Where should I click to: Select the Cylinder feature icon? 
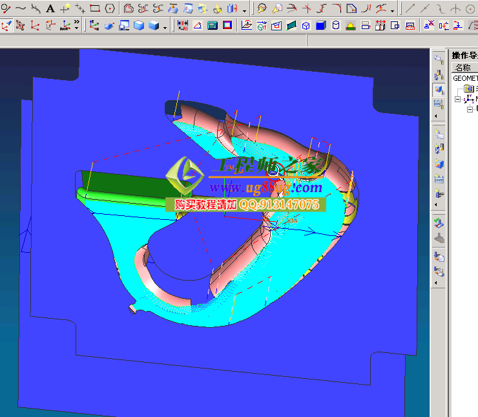[335, 26]
